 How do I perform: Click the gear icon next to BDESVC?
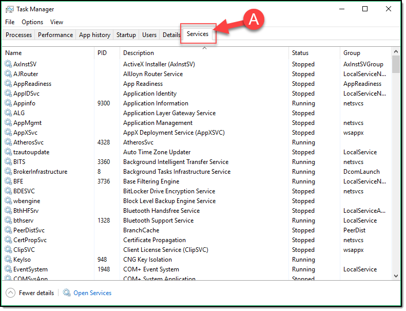[8, 191]
